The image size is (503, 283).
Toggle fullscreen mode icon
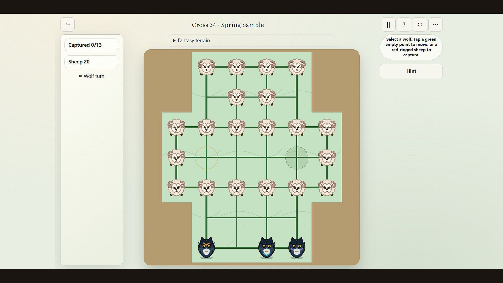pyautogui.click(x=420, y=24)
